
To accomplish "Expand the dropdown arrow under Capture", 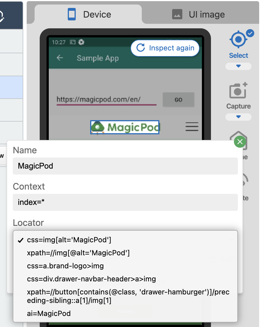I will pyautogui.click(x=238, y=117).
